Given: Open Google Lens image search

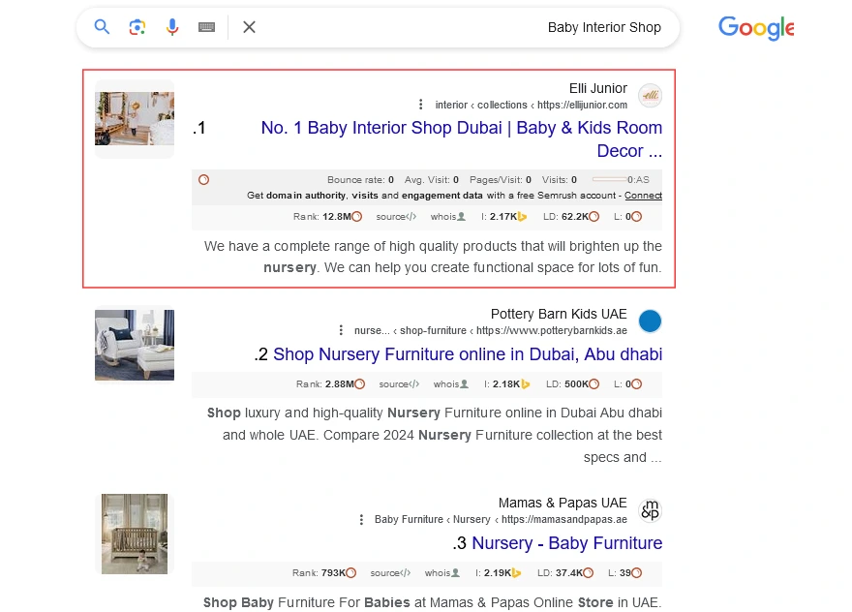Looking at the screenshot, I should click(137, 27).
